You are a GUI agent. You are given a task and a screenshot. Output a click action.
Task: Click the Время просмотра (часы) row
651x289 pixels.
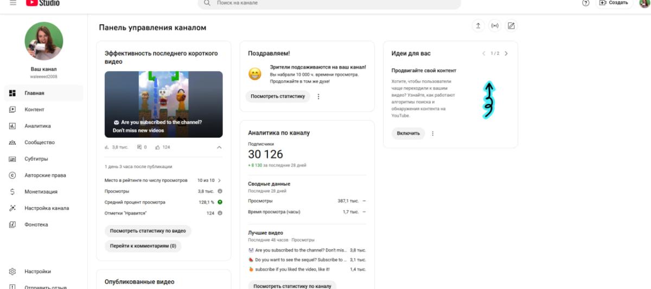[x=307, y=211]
